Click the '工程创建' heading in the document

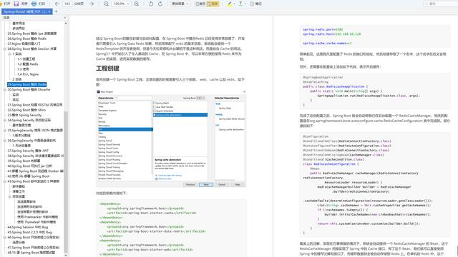[x=107, y=69]
